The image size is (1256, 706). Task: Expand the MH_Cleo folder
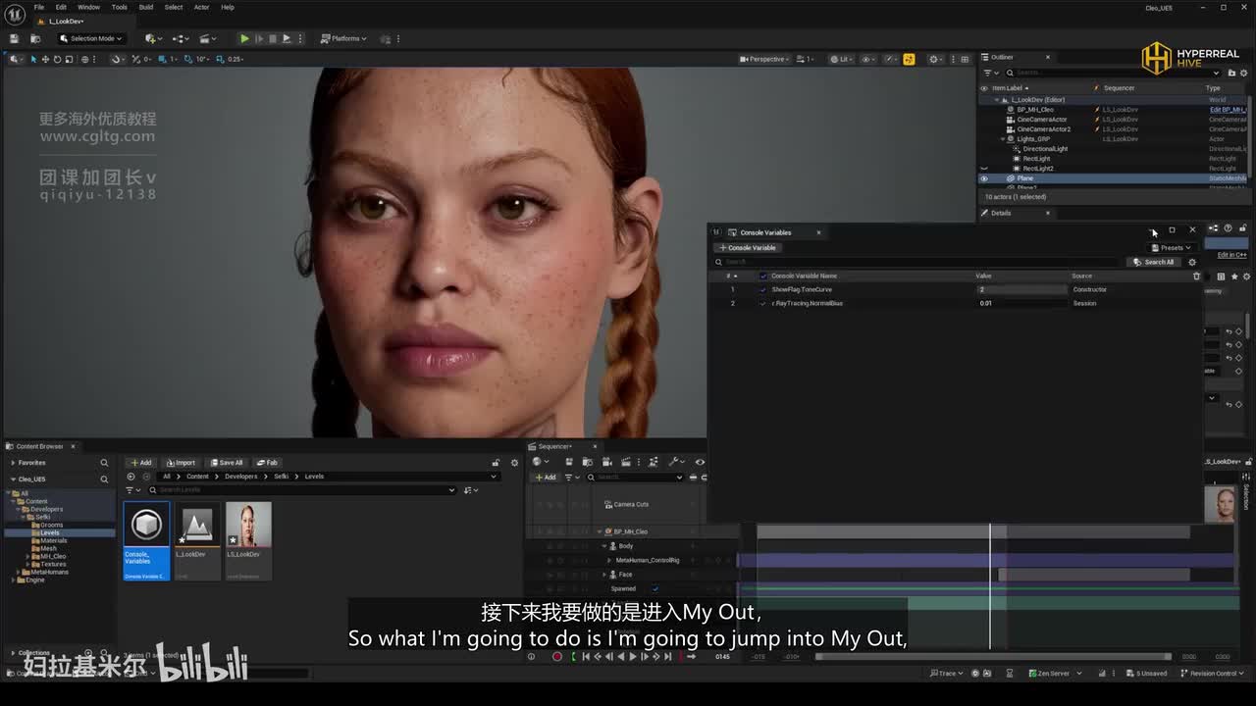point(28,556)
